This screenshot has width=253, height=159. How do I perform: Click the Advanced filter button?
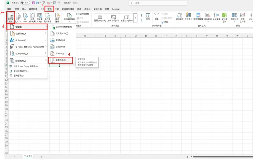165,22
